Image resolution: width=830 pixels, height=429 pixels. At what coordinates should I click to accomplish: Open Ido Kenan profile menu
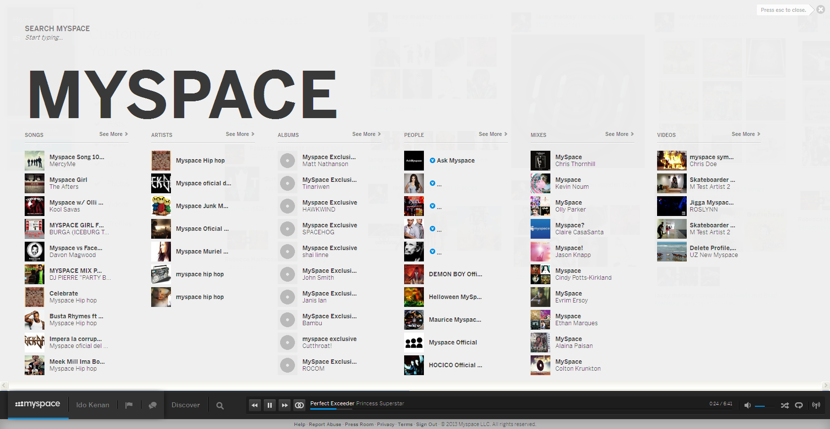93,405
